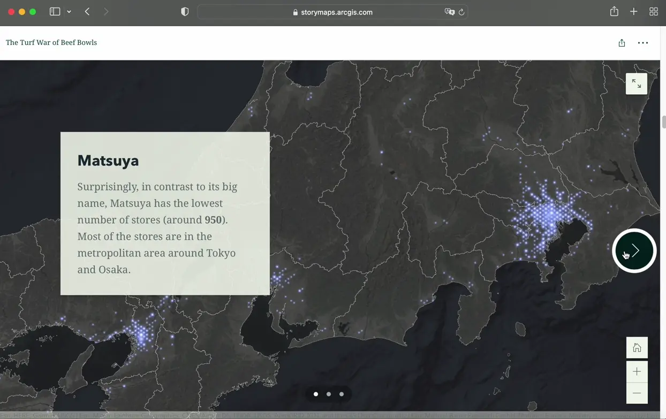Click the Matsuya heading text
This screenshot has width=666, height=419.
pyautogui.click(x=108, y=161)
